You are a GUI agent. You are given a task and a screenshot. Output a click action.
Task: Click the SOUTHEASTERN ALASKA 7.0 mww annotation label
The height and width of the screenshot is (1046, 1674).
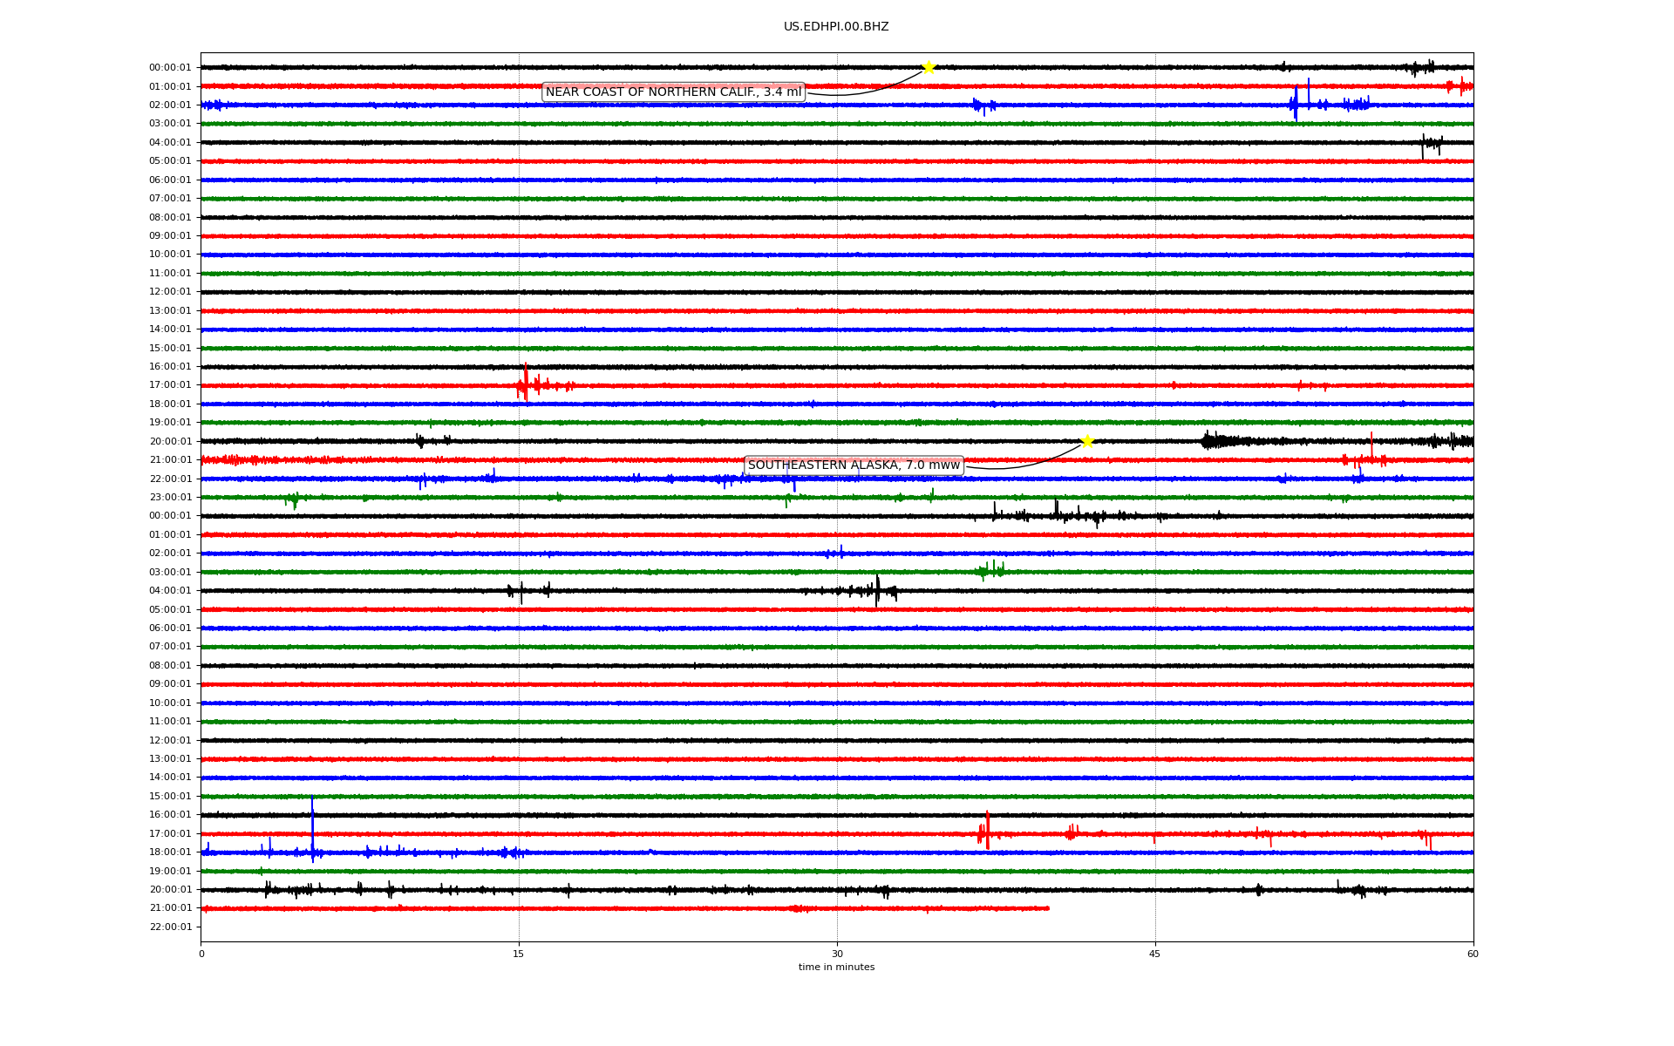point(854,465)
